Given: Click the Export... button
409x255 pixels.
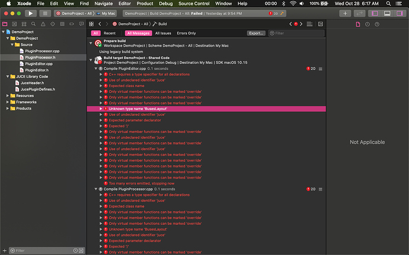Looking at the screenshot, I should [256, 33].
